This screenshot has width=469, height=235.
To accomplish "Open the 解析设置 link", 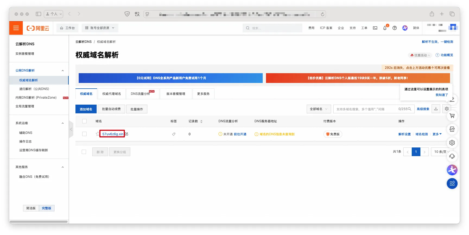I will point(404,134).
